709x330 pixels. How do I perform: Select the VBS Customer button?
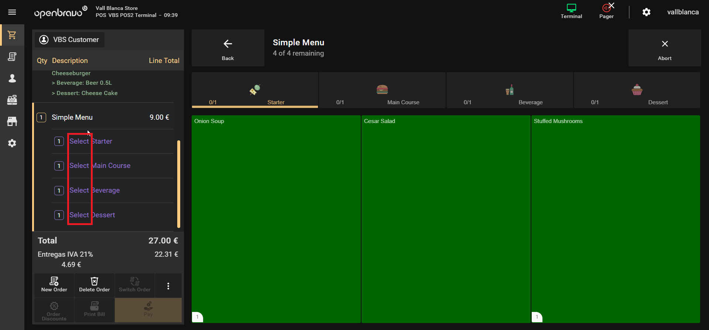tap(69, 40)
